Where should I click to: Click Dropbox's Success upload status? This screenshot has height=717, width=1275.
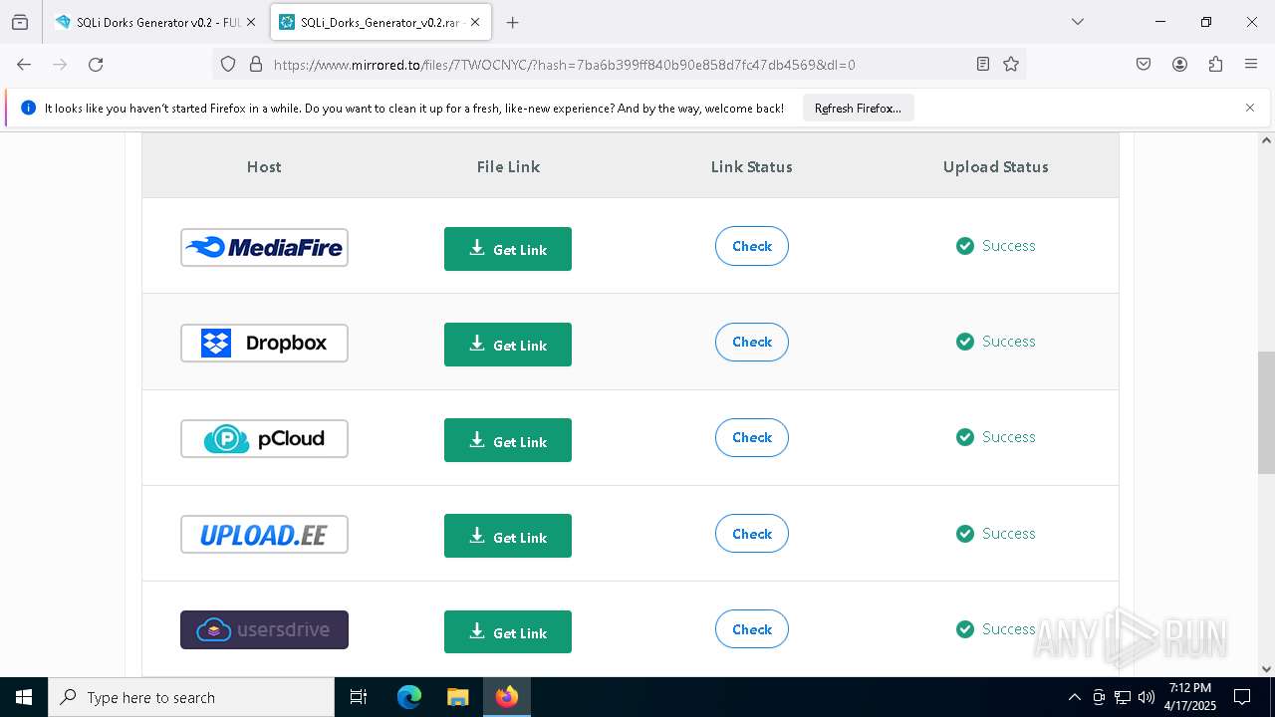tap(996, 342)
